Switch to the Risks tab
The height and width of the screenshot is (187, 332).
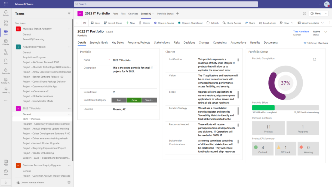click(x=177, y=43)
